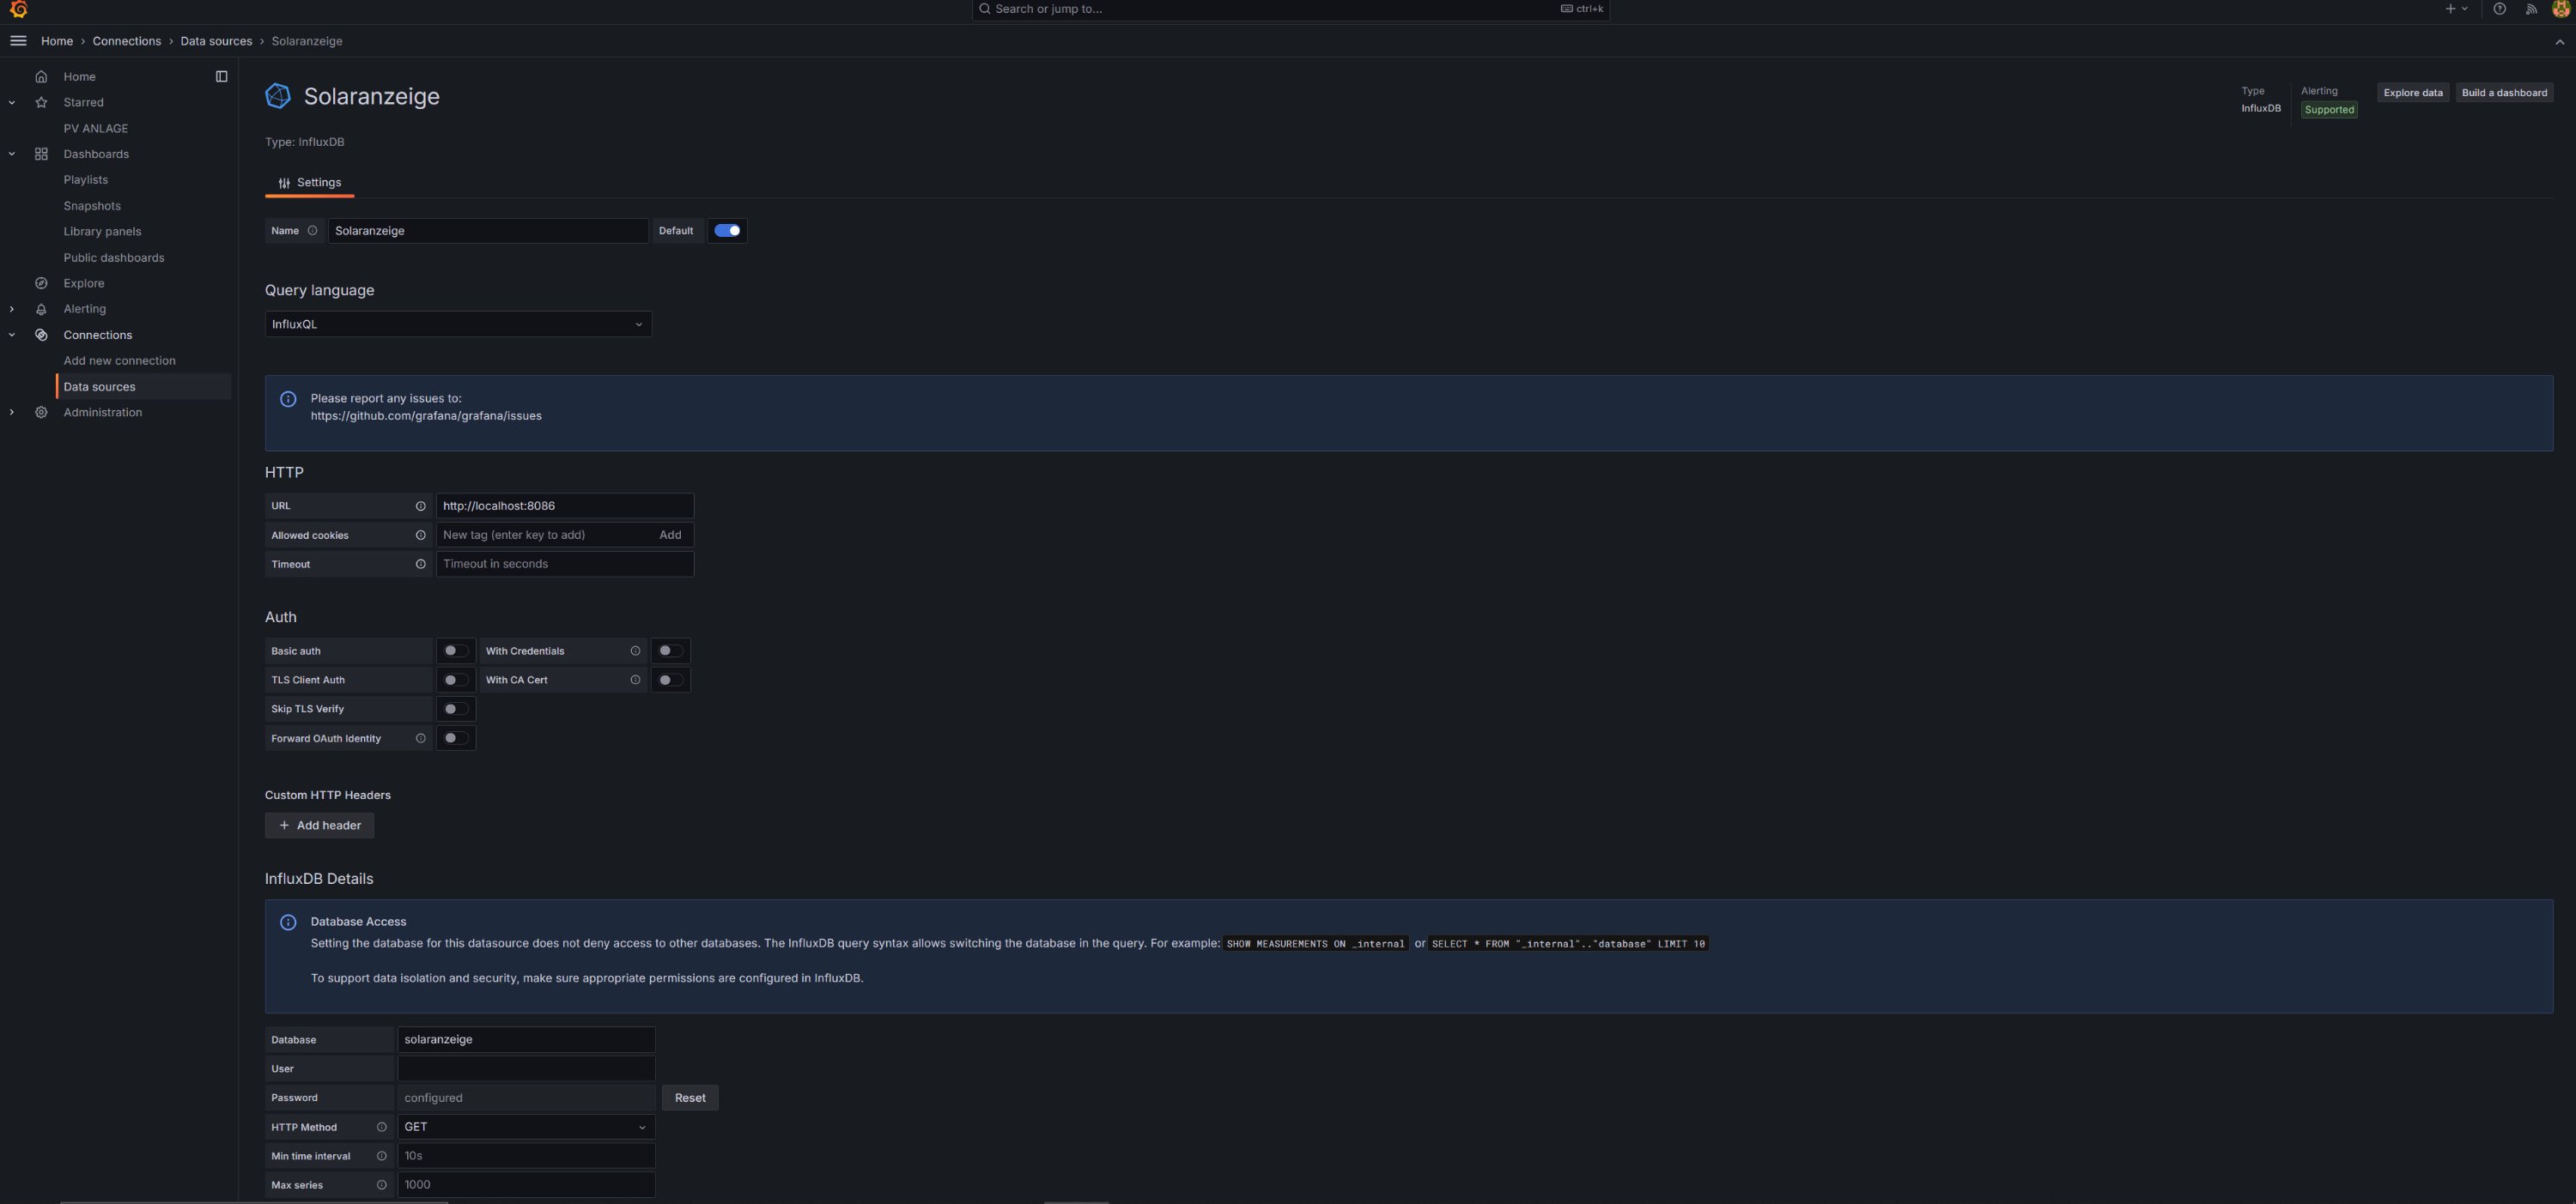Screen dimensions: 2576x1204
Task: Click the user avatar icon
Action: [2561, 9]
